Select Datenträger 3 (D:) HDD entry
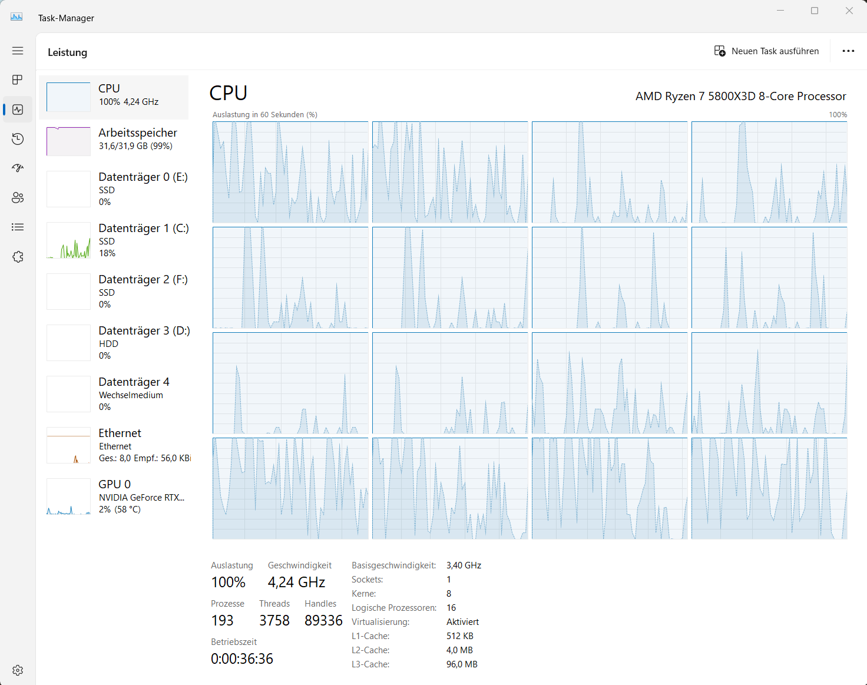The height and width of the screenshot is (685, 867). point(114,343)
